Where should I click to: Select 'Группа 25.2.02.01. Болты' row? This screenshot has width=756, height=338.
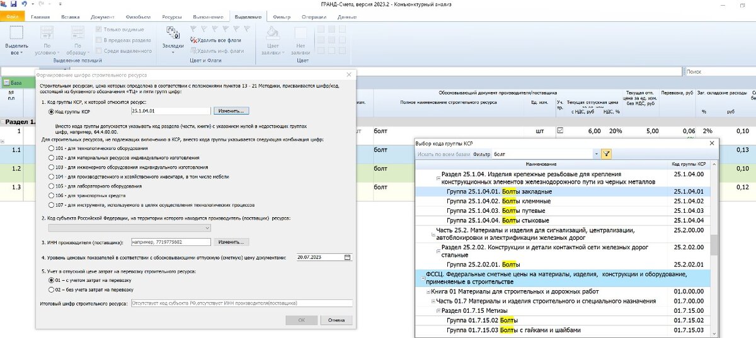[x=563, y=264]
